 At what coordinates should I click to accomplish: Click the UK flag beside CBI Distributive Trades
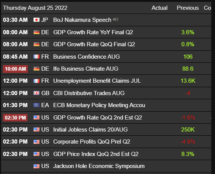(37, 93)
